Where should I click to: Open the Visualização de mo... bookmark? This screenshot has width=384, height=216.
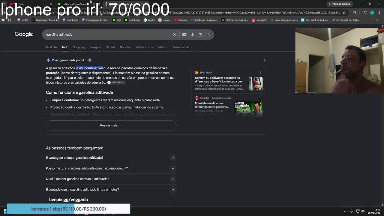pyautogui.click(x=95, y=20)
